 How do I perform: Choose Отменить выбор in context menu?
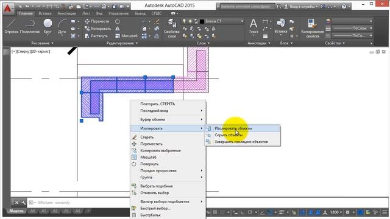point(168,193)
